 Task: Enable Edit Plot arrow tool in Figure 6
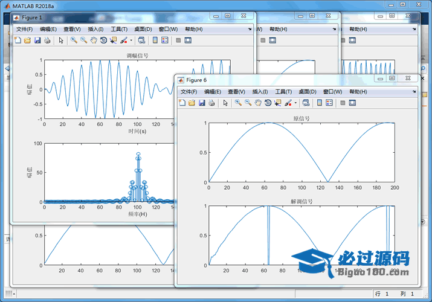225,103
